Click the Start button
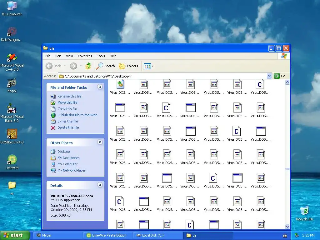The width and height of the screenshot is (320, 240). 15,235
